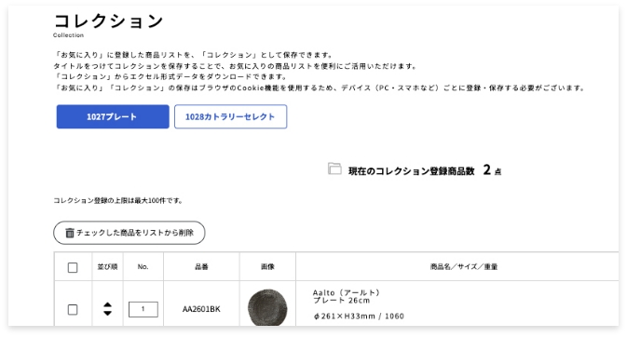Switch to the 1027プレート collection

[x=113, y=116]
